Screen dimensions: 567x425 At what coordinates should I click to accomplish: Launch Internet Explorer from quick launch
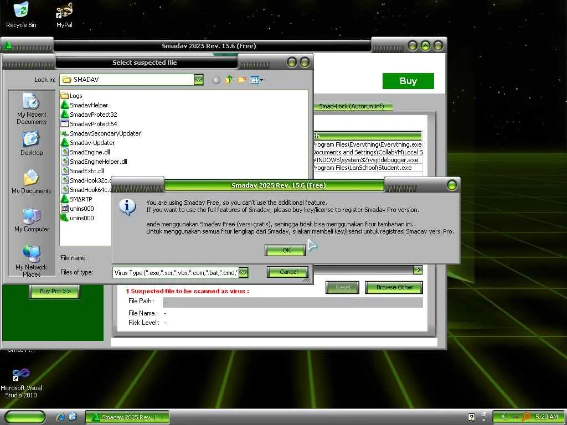click(60, 417)
